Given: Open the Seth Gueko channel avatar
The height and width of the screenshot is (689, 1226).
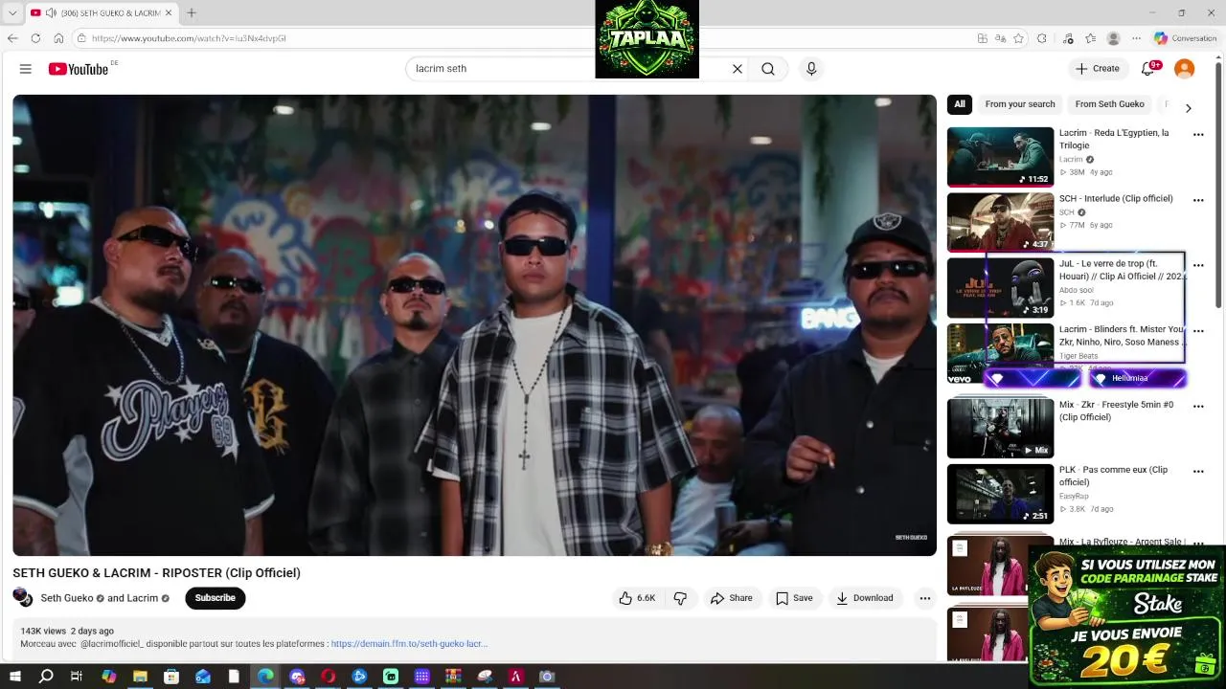Looking at the screenshot, I should pos(22,598).
